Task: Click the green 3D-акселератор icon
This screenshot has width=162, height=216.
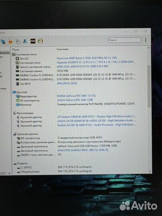Action: [x=18, y=100]
